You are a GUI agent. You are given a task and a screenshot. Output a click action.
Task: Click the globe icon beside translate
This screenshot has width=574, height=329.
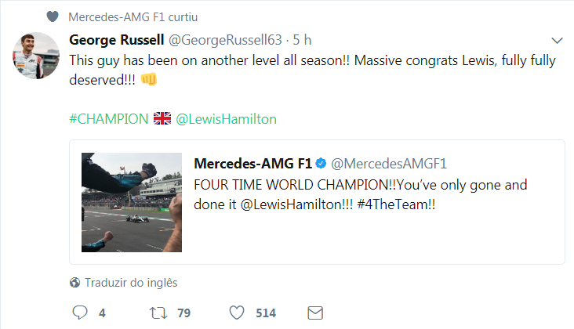pyautogui.click(x=75, y=283)
